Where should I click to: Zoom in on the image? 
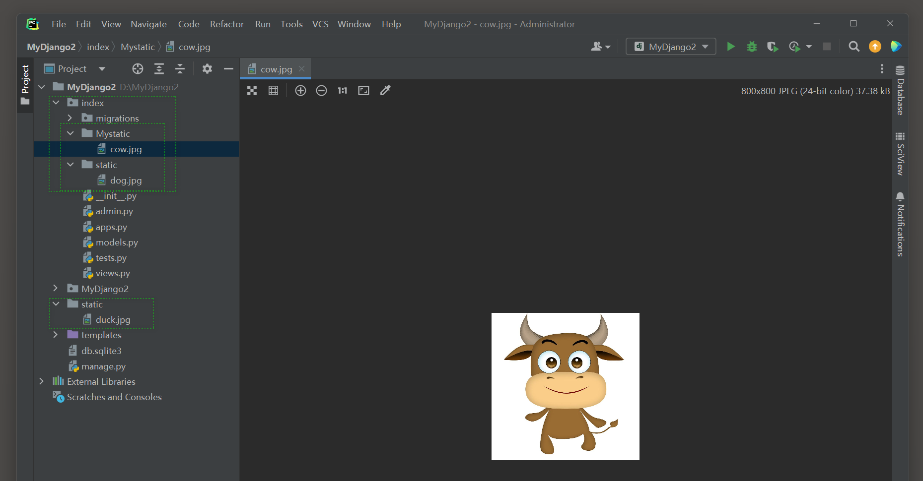300,90
